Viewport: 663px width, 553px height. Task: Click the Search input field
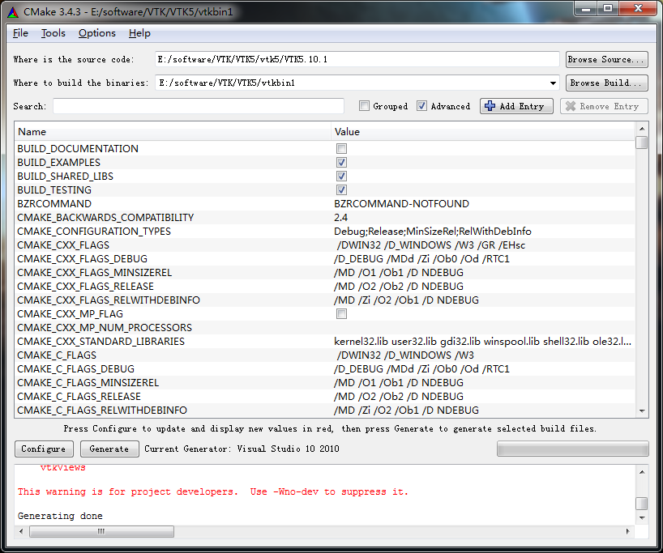click(x=199, y=106)
